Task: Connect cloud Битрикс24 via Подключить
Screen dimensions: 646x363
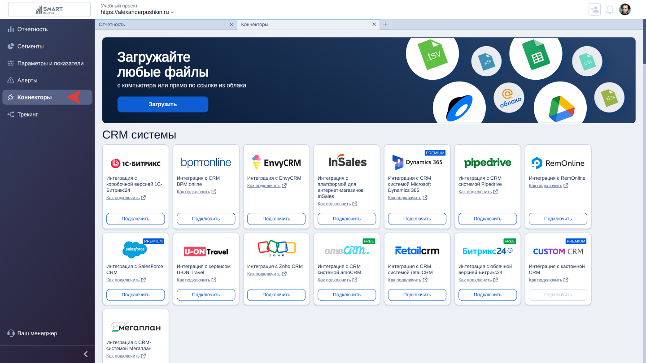Action: 488,295
